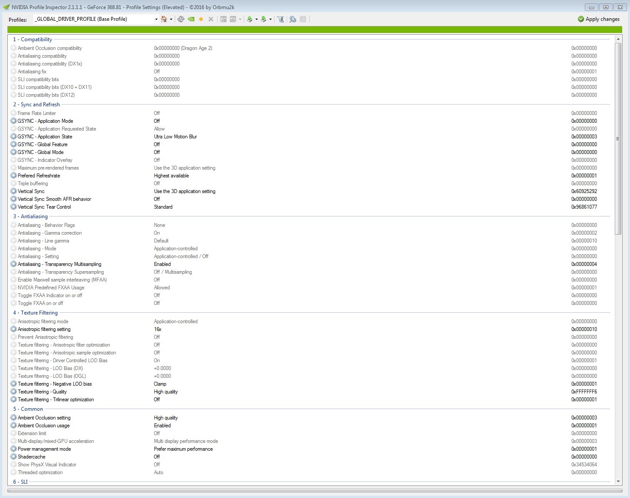Click scrollbar down arrow of settings list
The height and width of the screenshot is (498, 630).
[618, 481]
